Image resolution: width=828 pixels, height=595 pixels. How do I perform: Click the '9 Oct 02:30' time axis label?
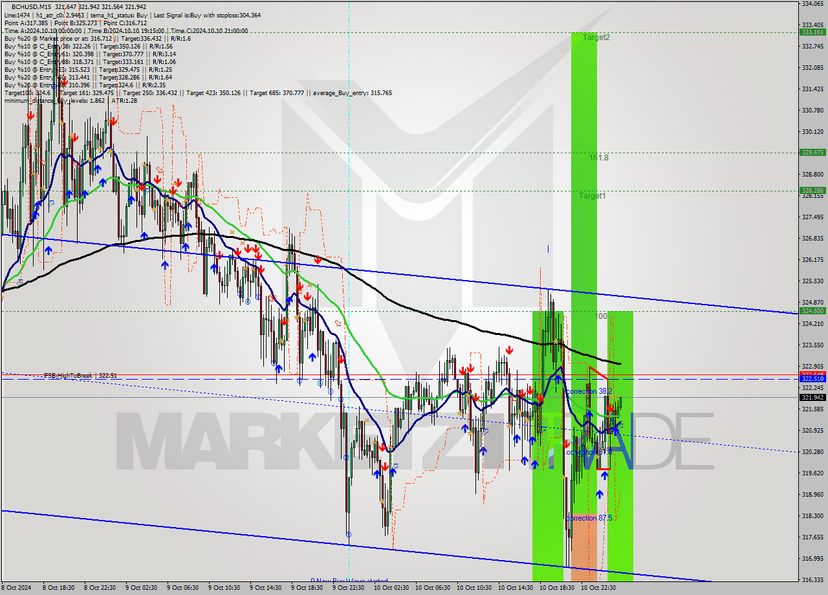click(141, 588)
